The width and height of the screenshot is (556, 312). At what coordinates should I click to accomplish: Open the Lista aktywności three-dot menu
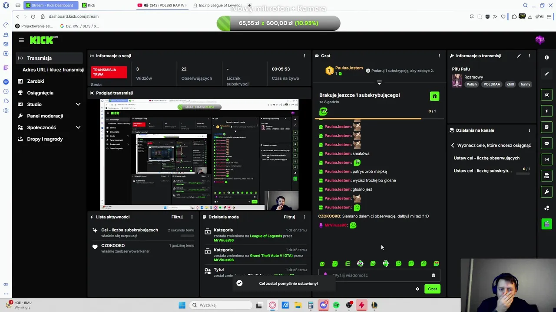[x=192, y=217]
